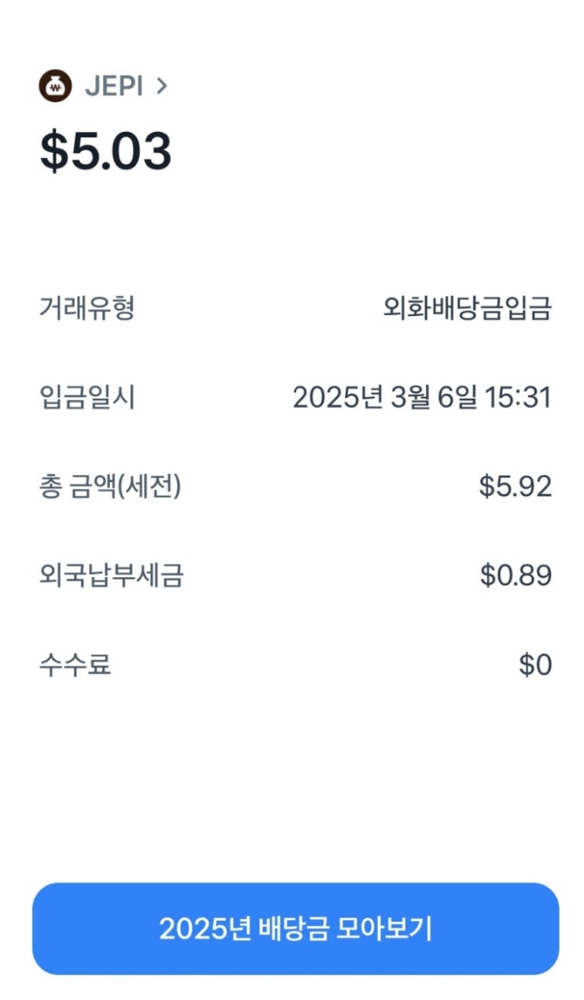Tap the 외국납부세금 label
Viewport: 584px width, 1000px height.
111,576
